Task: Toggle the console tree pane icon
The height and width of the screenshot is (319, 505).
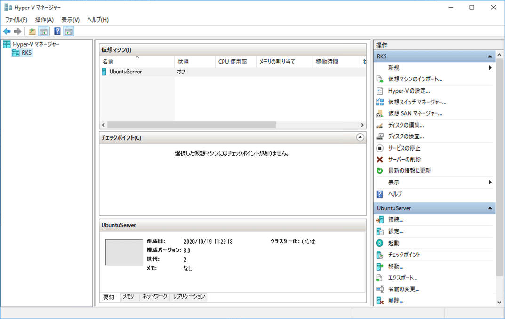Action: coord(43,31)
